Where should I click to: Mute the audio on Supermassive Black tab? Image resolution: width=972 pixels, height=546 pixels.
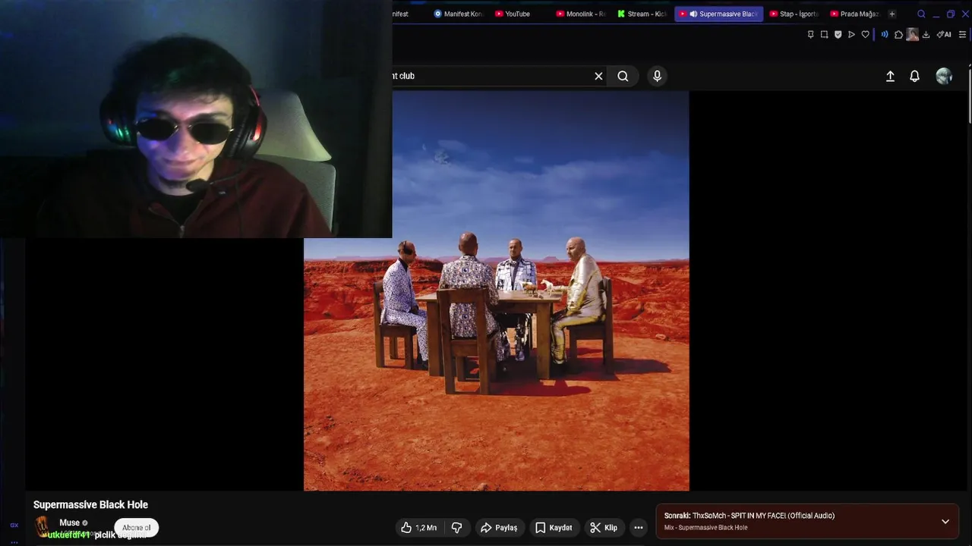coord(693,14)
